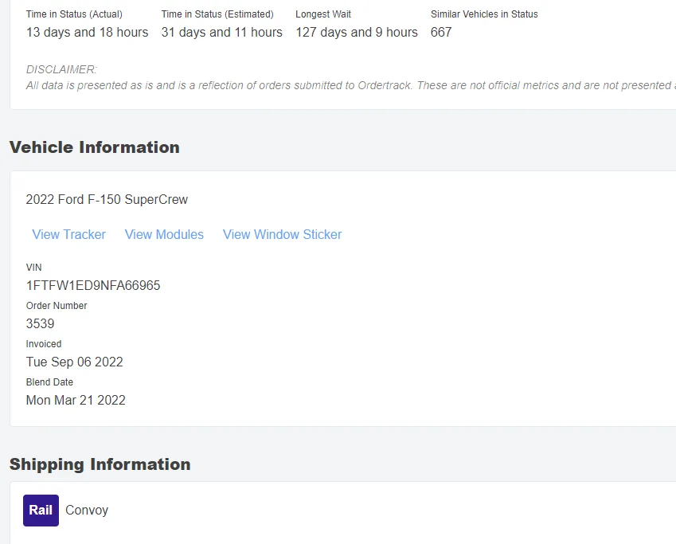Click the DISCLAIMER label

pyautogui.click(x=61, y=69)
